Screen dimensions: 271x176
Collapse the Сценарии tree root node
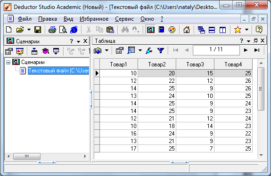click(x=8, y=62)
